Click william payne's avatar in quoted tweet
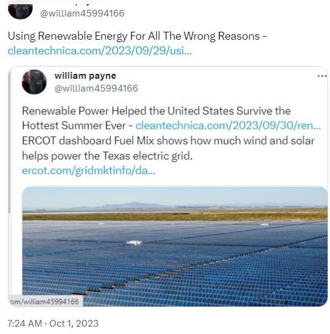The width and height of the screenshot is (330, 334). [x=34, y=82]
